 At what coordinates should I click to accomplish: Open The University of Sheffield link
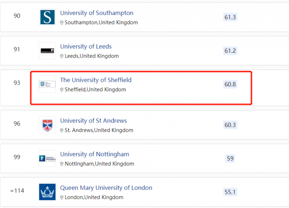coord(96,80)
